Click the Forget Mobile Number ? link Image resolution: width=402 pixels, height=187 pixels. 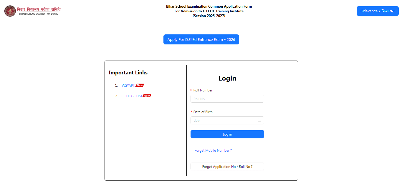[x=213, y=151]
